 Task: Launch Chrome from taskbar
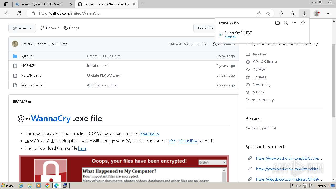pyautogui.click(x=47, y=186)
